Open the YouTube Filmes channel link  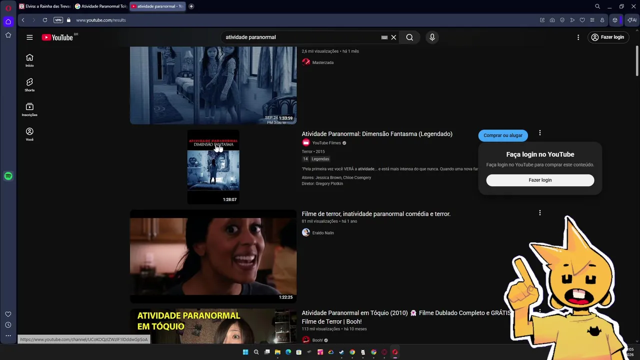point(326,143)
